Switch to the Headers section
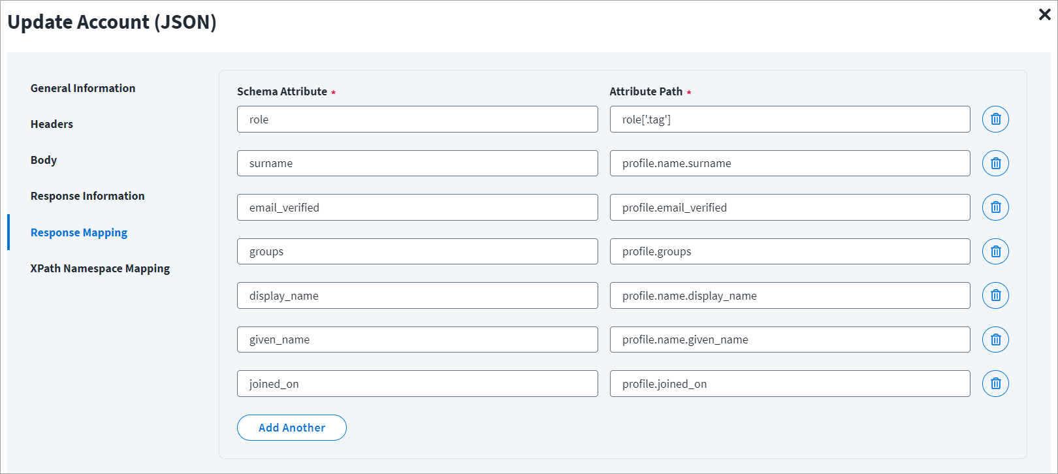 click(x=52, y=124)
